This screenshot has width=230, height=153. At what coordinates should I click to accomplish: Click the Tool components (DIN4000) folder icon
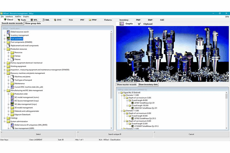(x=8, y=42)
